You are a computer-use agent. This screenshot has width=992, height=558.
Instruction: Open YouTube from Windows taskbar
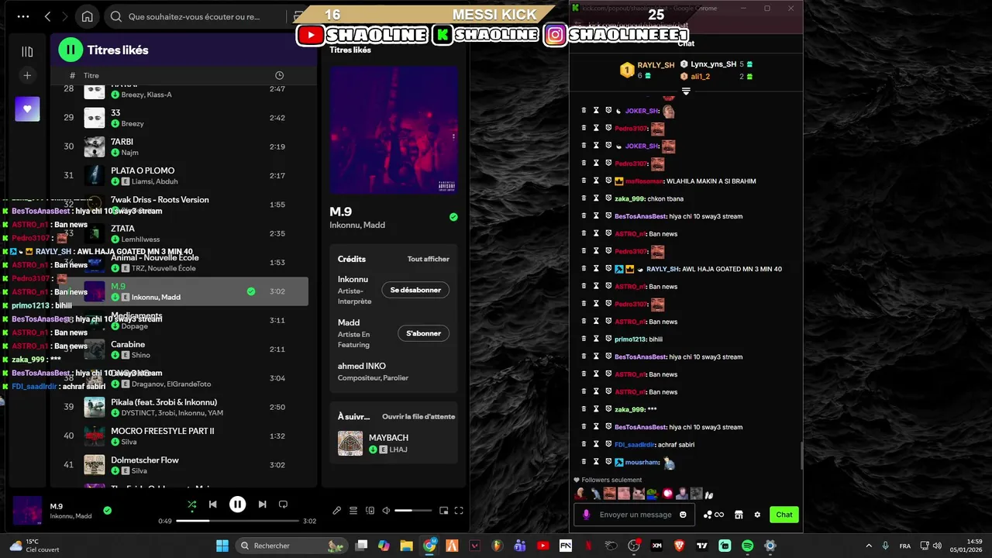pyautogui.click(x=542, y=546)
